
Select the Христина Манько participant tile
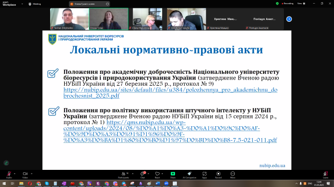(225, 19)
